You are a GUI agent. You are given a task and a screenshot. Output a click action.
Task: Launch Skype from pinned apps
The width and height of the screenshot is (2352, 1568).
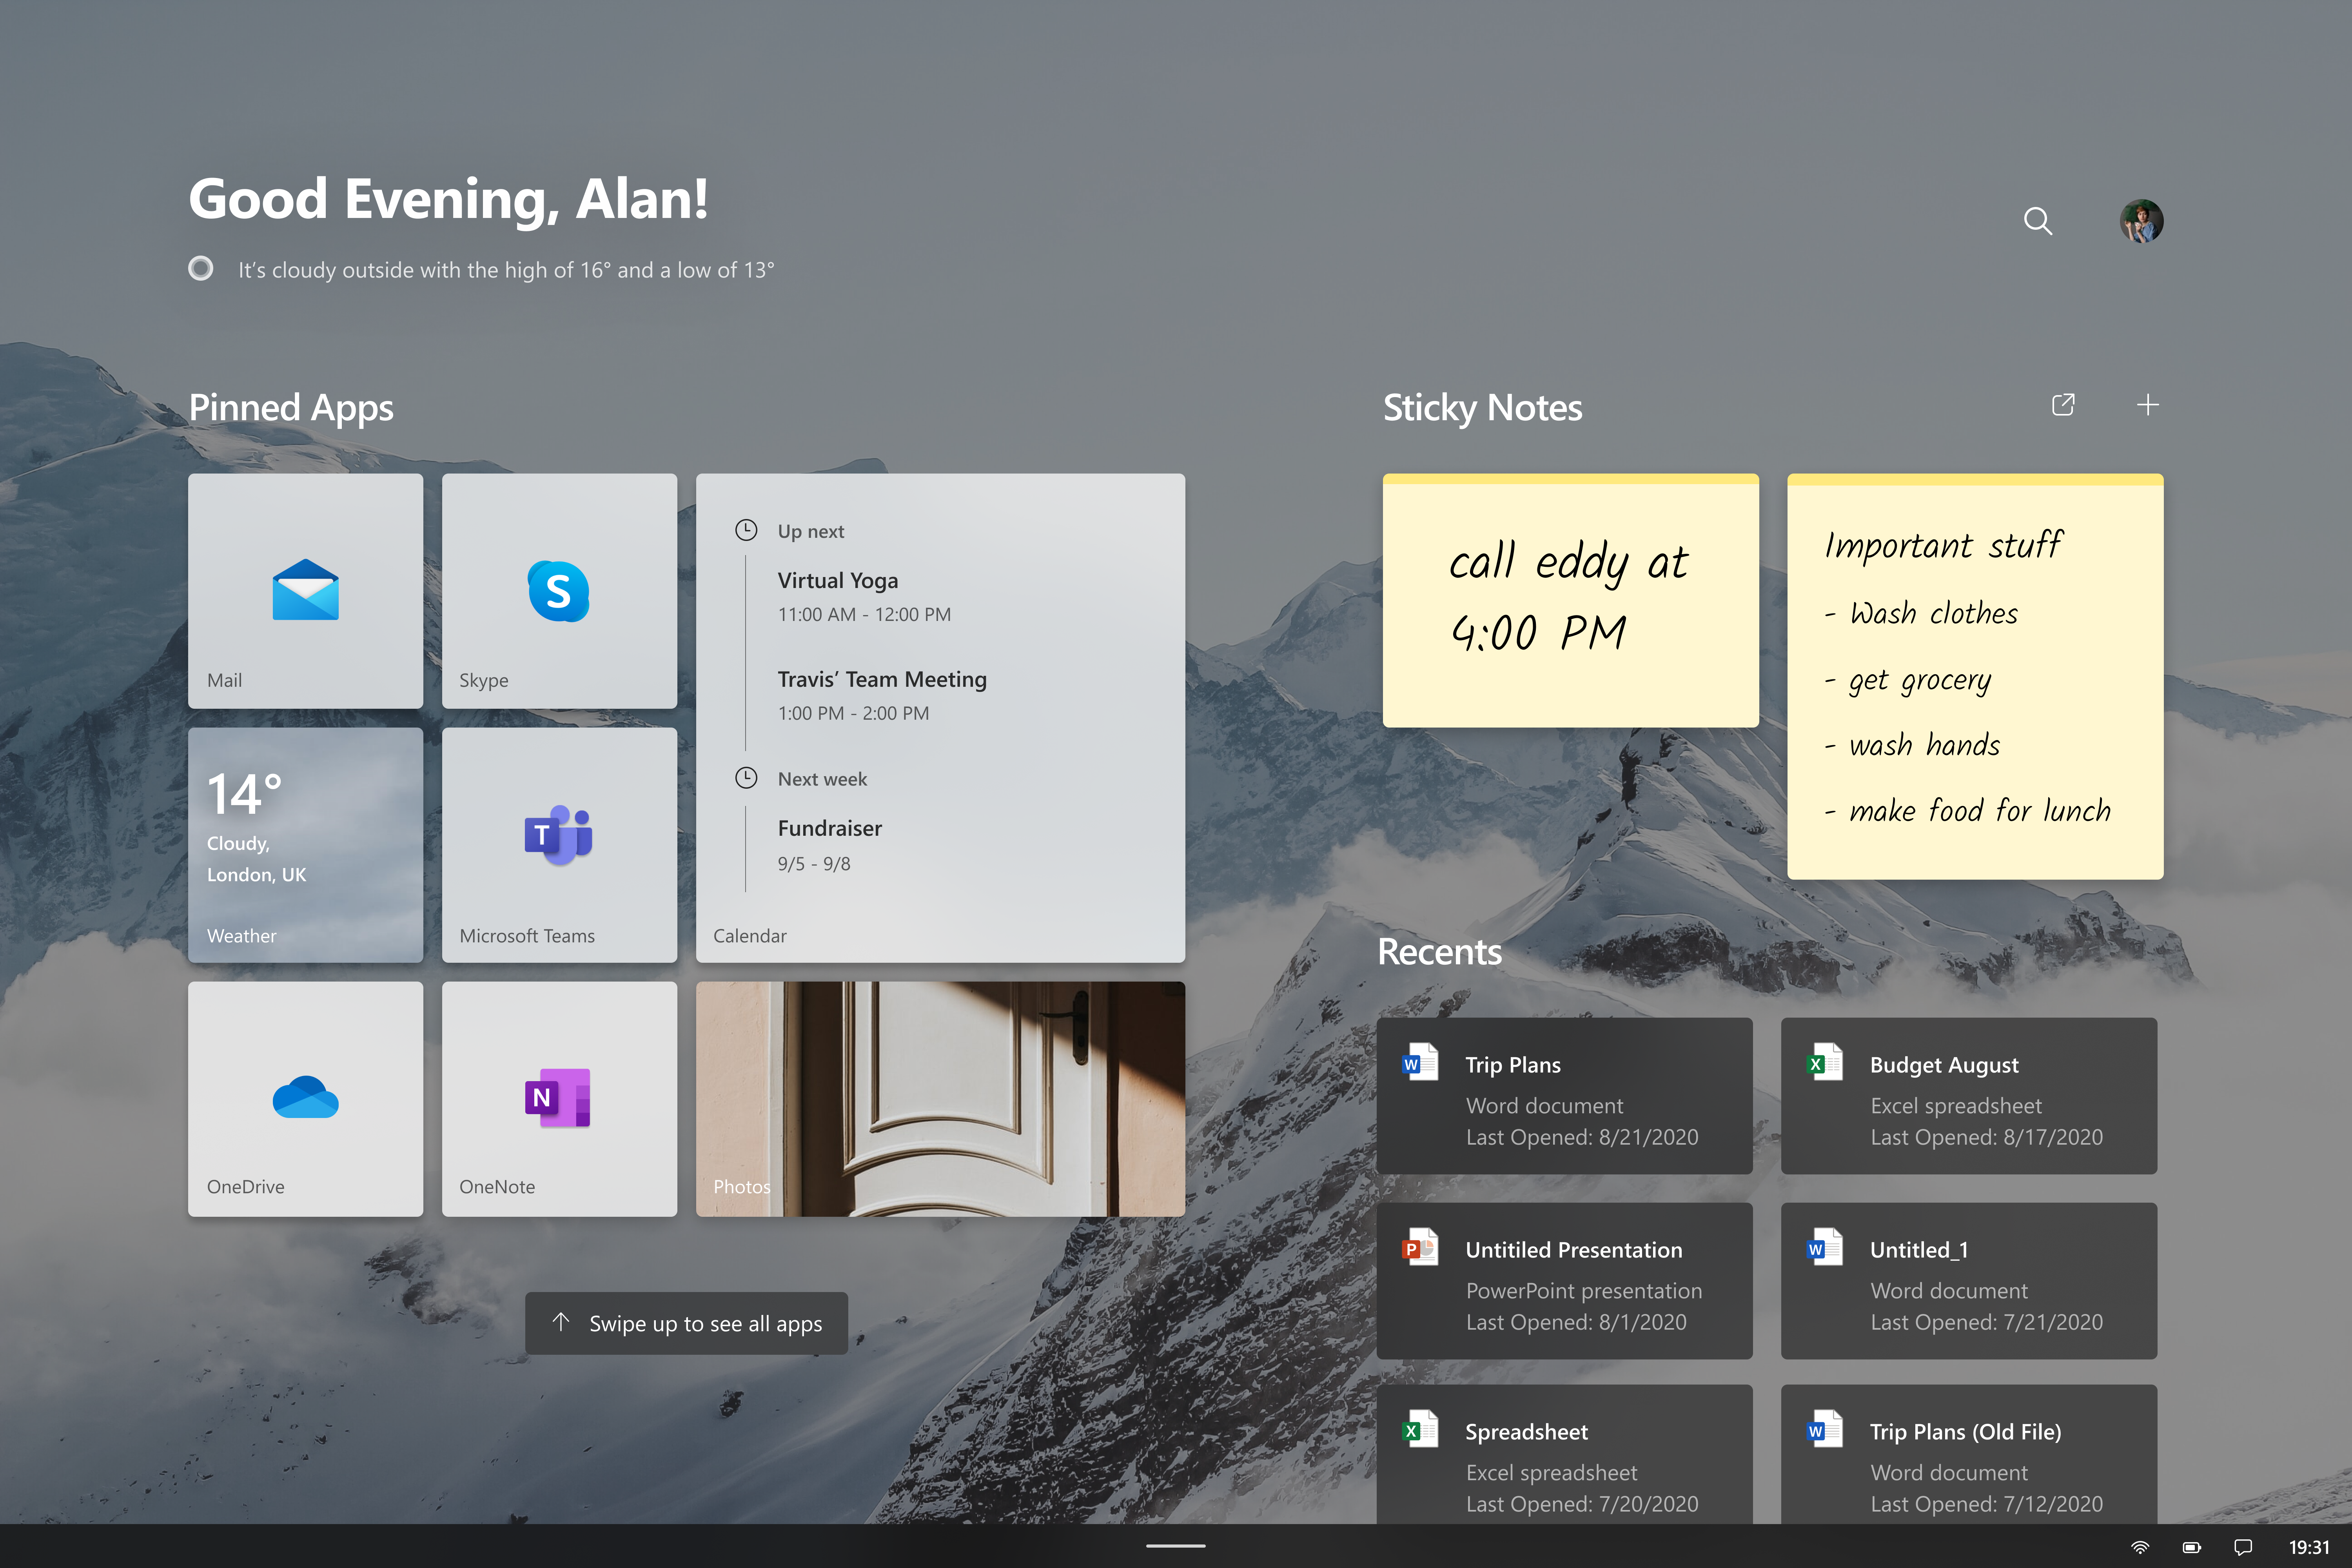click(x=559, y=591)
